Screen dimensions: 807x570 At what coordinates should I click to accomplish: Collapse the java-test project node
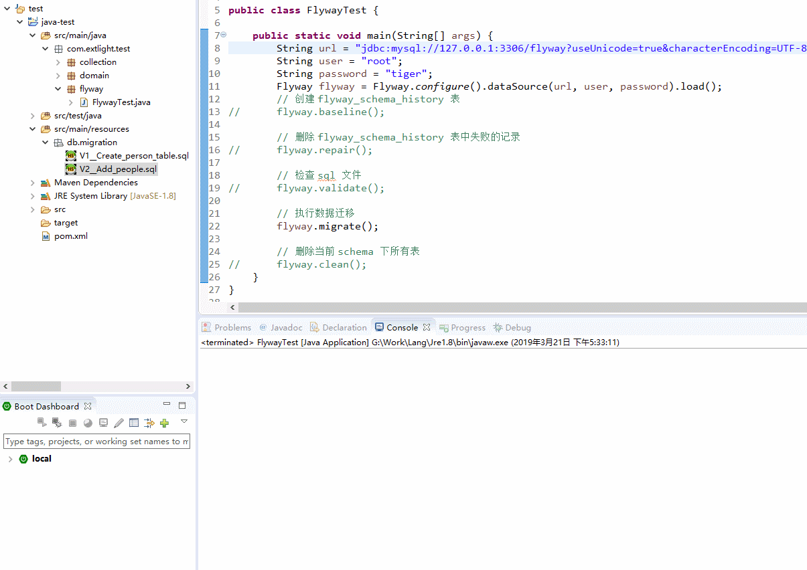(20, 21)
